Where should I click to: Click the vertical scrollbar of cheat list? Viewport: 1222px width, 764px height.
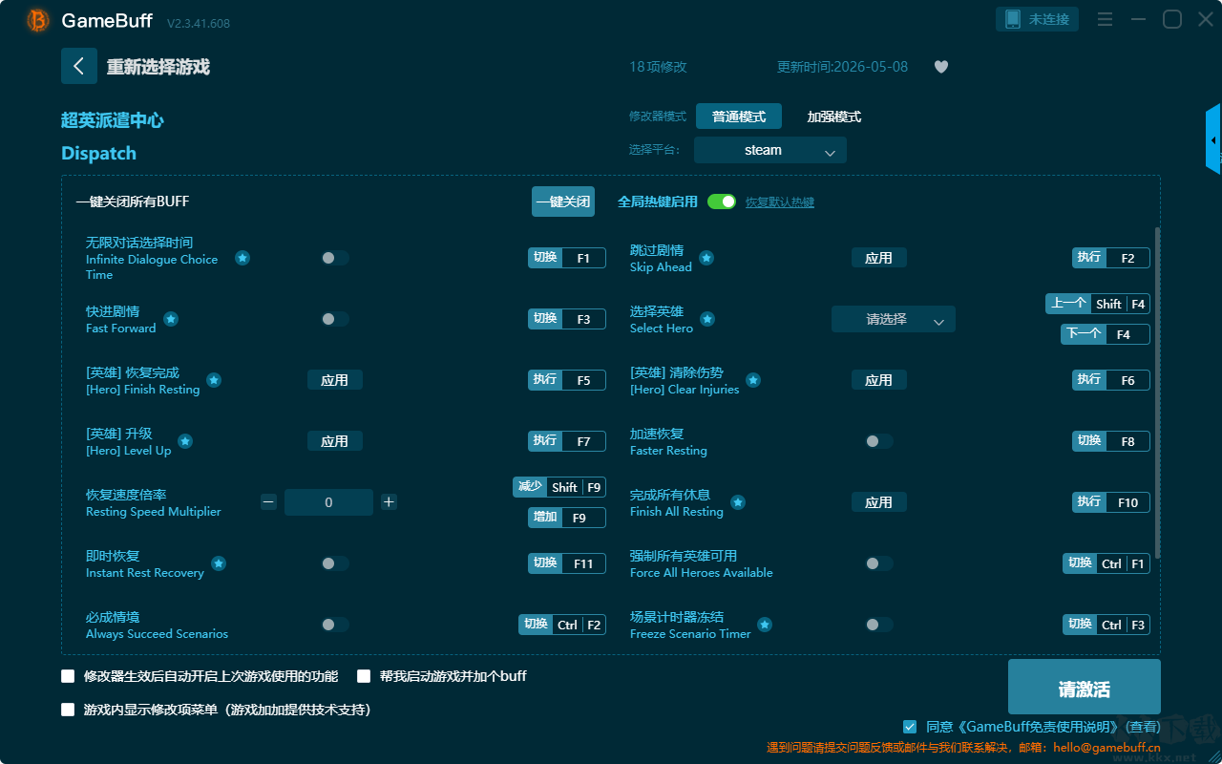pyautogui.click(x=1158, y=392)
